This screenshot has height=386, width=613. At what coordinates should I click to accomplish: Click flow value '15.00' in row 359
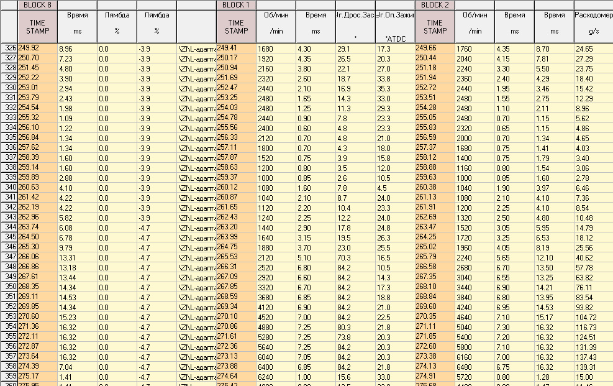(x=594, y=377)
